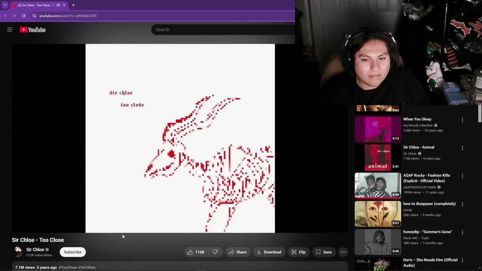Screen dimensions: 482x271
Task: Click the how to disappear (completely) title
Action: pyautogui.click(x=429, y=204)
